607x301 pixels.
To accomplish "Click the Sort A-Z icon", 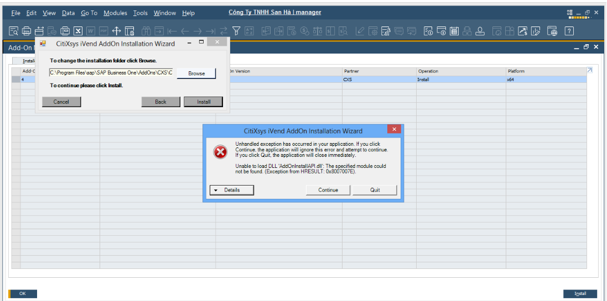I will click(x=250, y=31).
